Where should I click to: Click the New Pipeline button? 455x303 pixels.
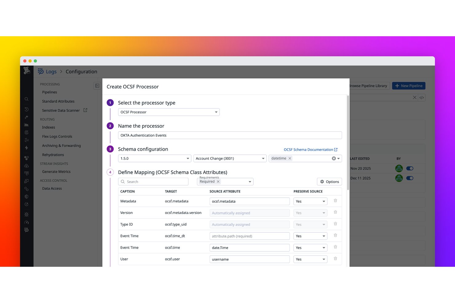(409, 86)
